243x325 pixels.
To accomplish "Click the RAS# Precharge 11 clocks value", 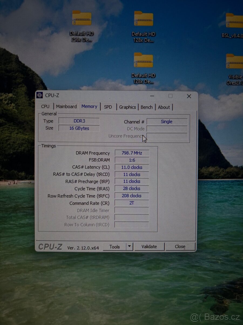I will point(132,181).
